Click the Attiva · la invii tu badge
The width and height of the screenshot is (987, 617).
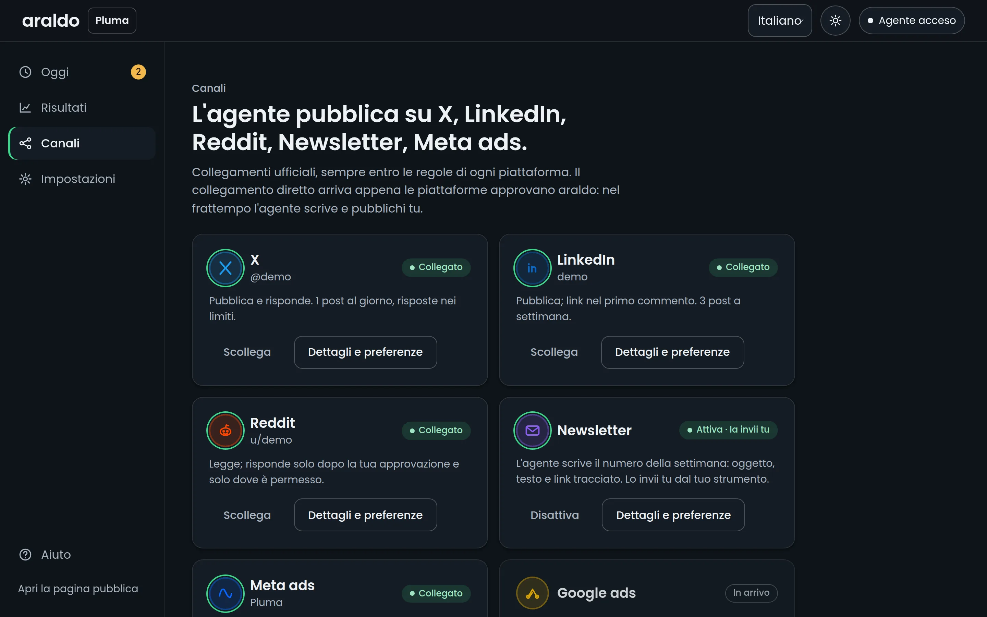(x=728, y=430)
